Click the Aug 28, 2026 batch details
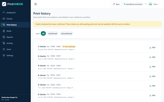 tap(56, 49)
